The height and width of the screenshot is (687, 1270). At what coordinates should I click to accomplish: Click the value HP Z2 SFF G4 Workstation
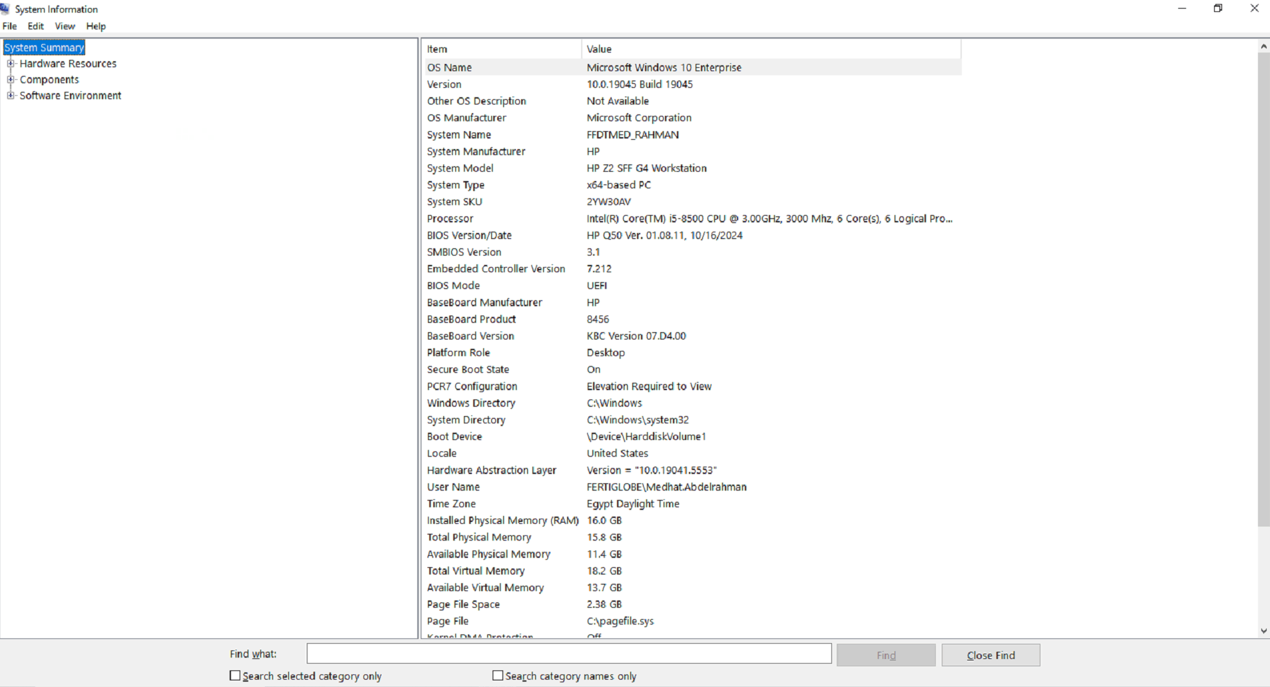click(646, 168)
